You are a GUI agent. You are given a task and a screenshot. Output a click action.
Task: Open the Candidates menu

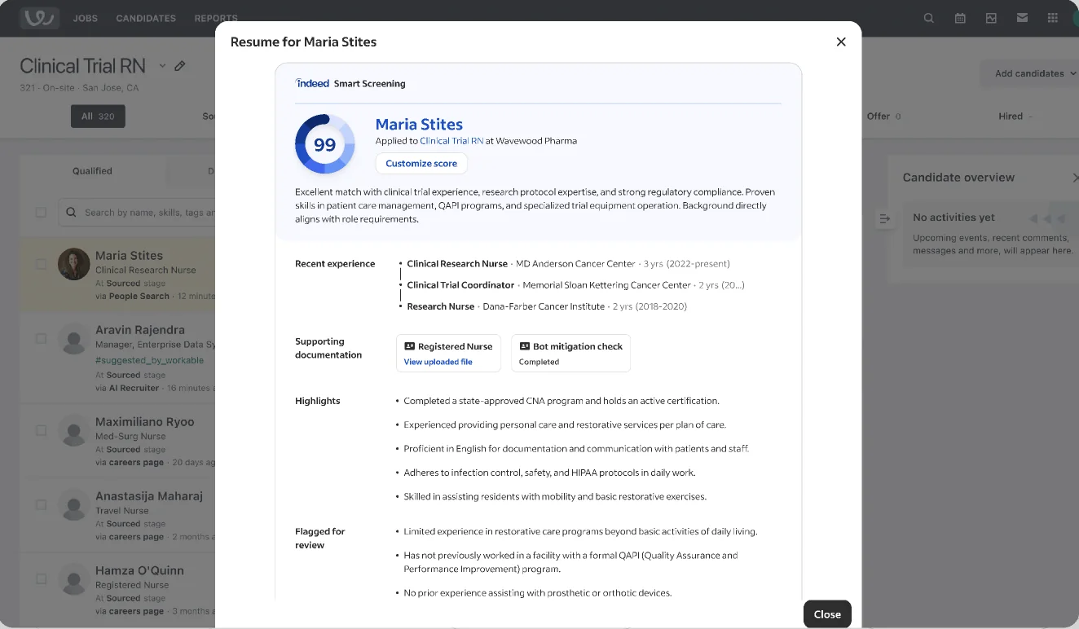pos(146,18)
